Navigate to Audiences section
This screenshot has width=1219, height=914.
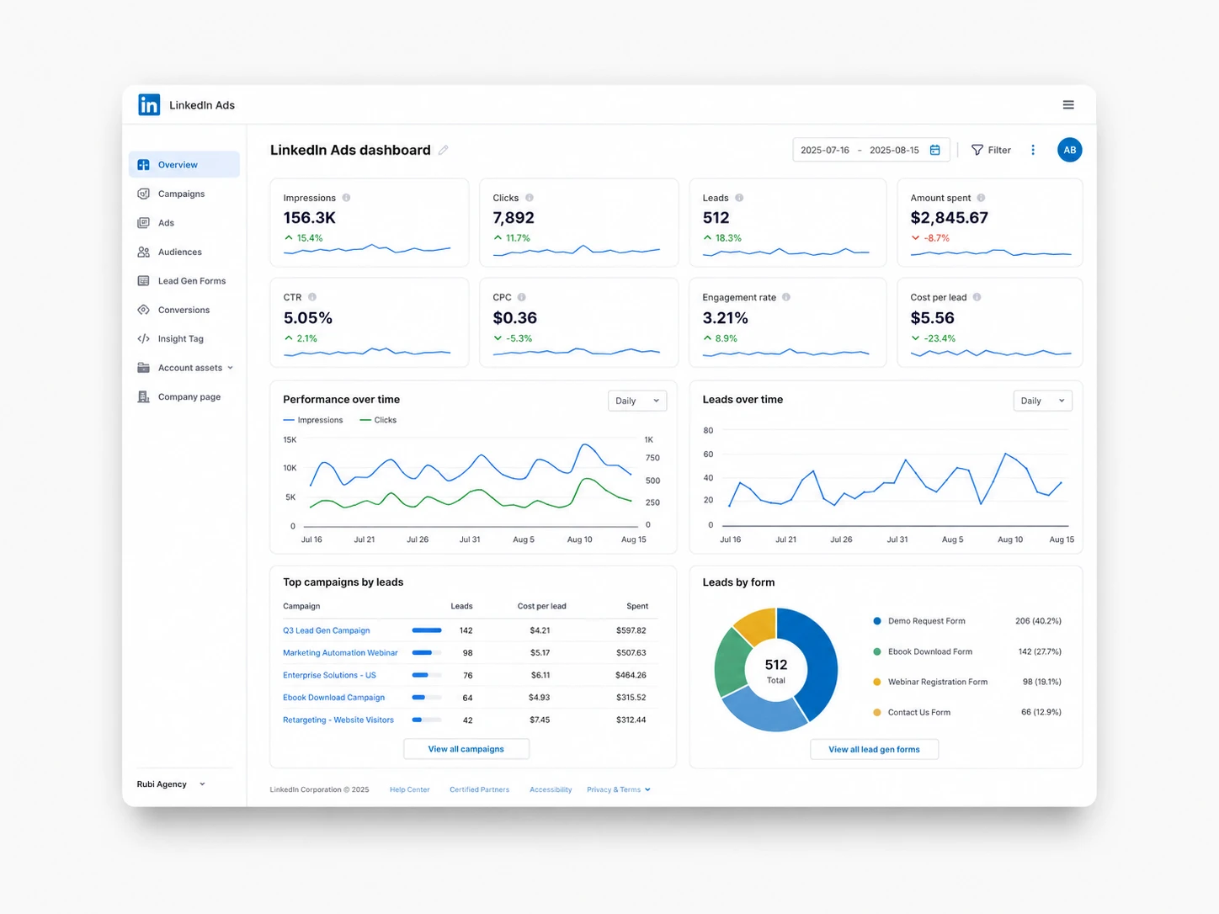pos(180,252)
